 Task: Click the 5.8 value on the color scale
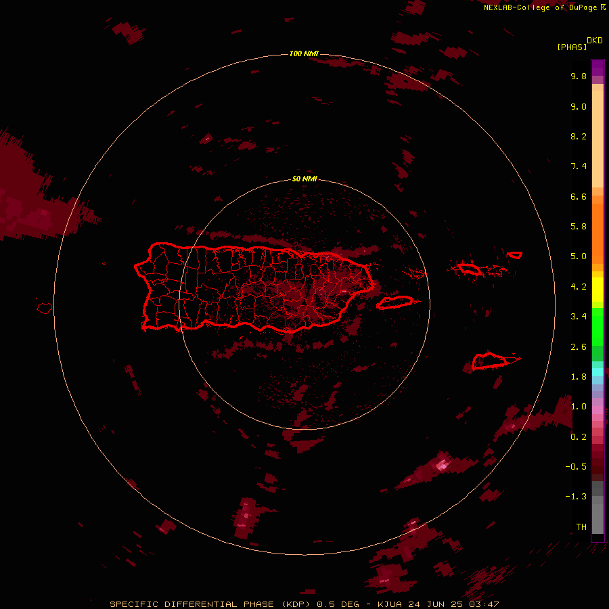[579, 227]
